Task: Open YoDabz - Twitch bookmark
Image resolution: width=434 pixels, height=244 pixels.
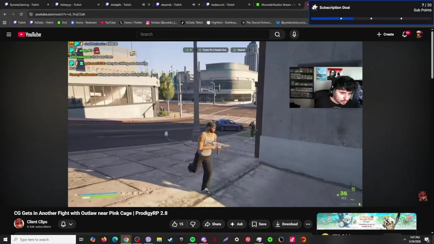Action: (x=41, y=23)
